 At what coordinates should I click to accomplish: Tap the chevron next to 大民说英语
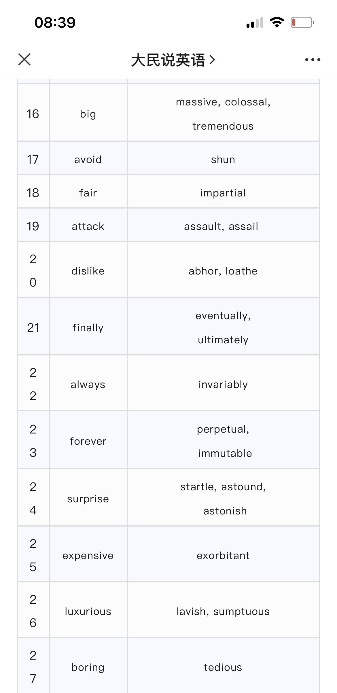tap(212, 60)
